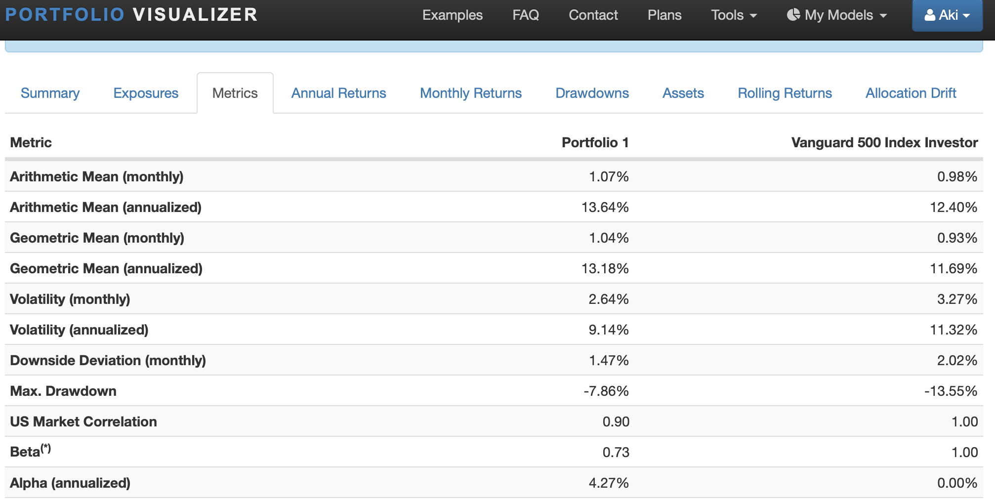Screen dimensions: 995x503
Task: Click the 2.64% monthly volatility value
Action: tap(609, 299)
